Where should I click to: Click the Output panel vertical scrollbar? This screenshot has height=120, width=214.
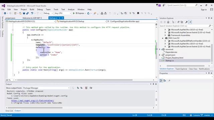(156, 100)
